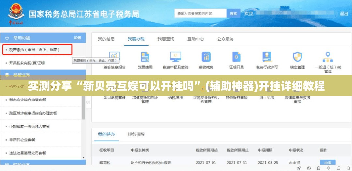Click the rocket accelerator icon in status bar
Viewport: 352px width, 171px height.
pyautogui.click(x=299, y=168)
